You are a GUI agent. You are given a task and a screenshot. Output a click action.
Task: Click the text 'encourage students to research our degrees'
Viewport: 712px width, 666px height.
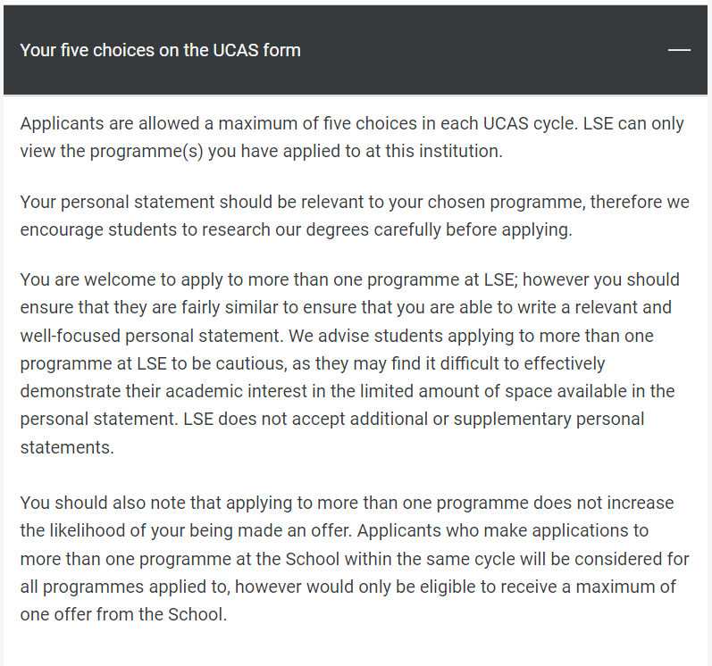point(195,229)
